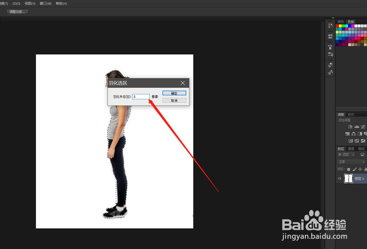367x249 pixels.
Task: Open the layer filter 类型 dropdown
Action: pyautogui.click(x=346, y=154)
